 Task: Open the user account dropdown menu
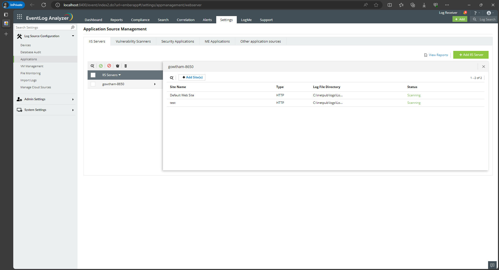pos(490,13)
